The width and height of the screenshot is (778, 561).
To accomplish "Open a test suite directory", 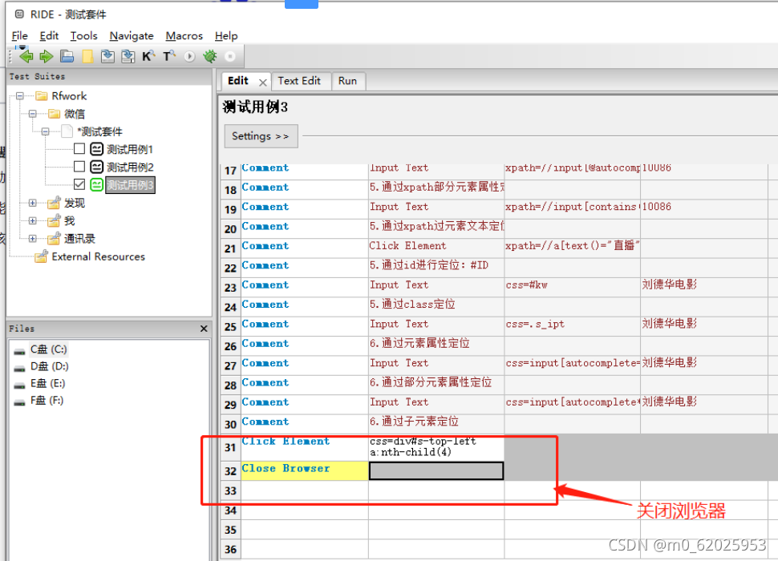I will coord(67,56).
